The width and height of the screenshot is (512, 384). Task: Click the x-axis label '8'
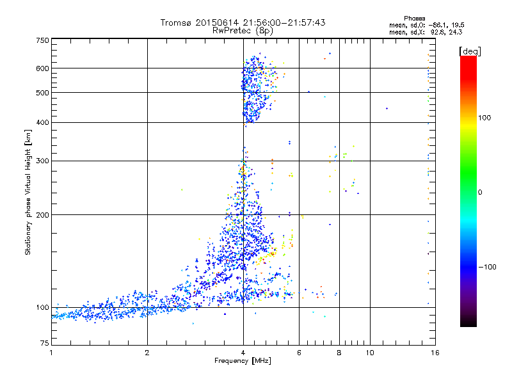point(339,353)
